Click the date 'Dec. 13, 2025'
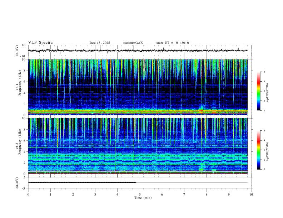Screen dimensions: 283x218 [100, 43]
